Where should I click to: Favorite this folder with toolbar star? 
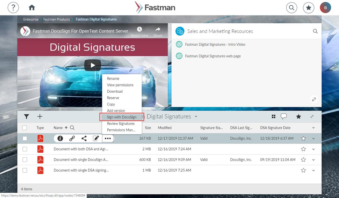(x=298, y=116)
